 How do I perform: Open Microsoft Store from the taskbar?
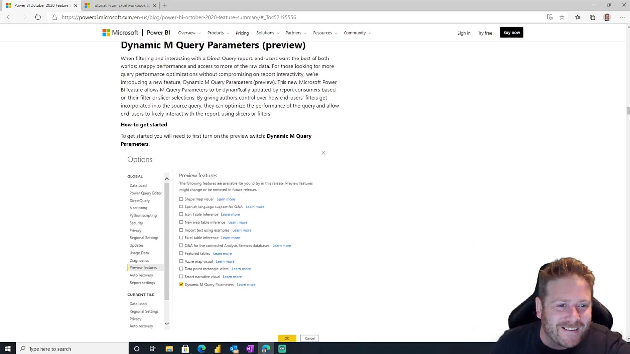click(185, 349)
